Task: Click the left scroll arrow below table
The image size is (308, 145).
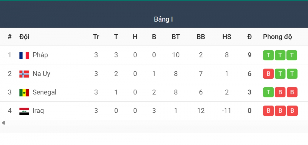Action: point(3,123)
